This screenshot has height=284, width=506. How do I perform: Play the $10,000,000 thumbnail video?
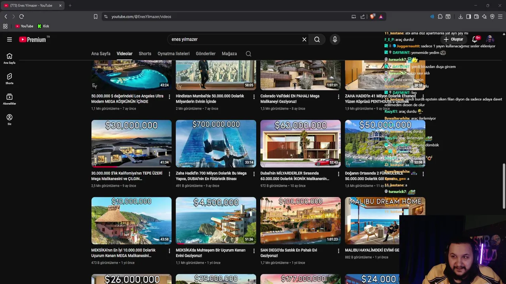coord(131,220)
